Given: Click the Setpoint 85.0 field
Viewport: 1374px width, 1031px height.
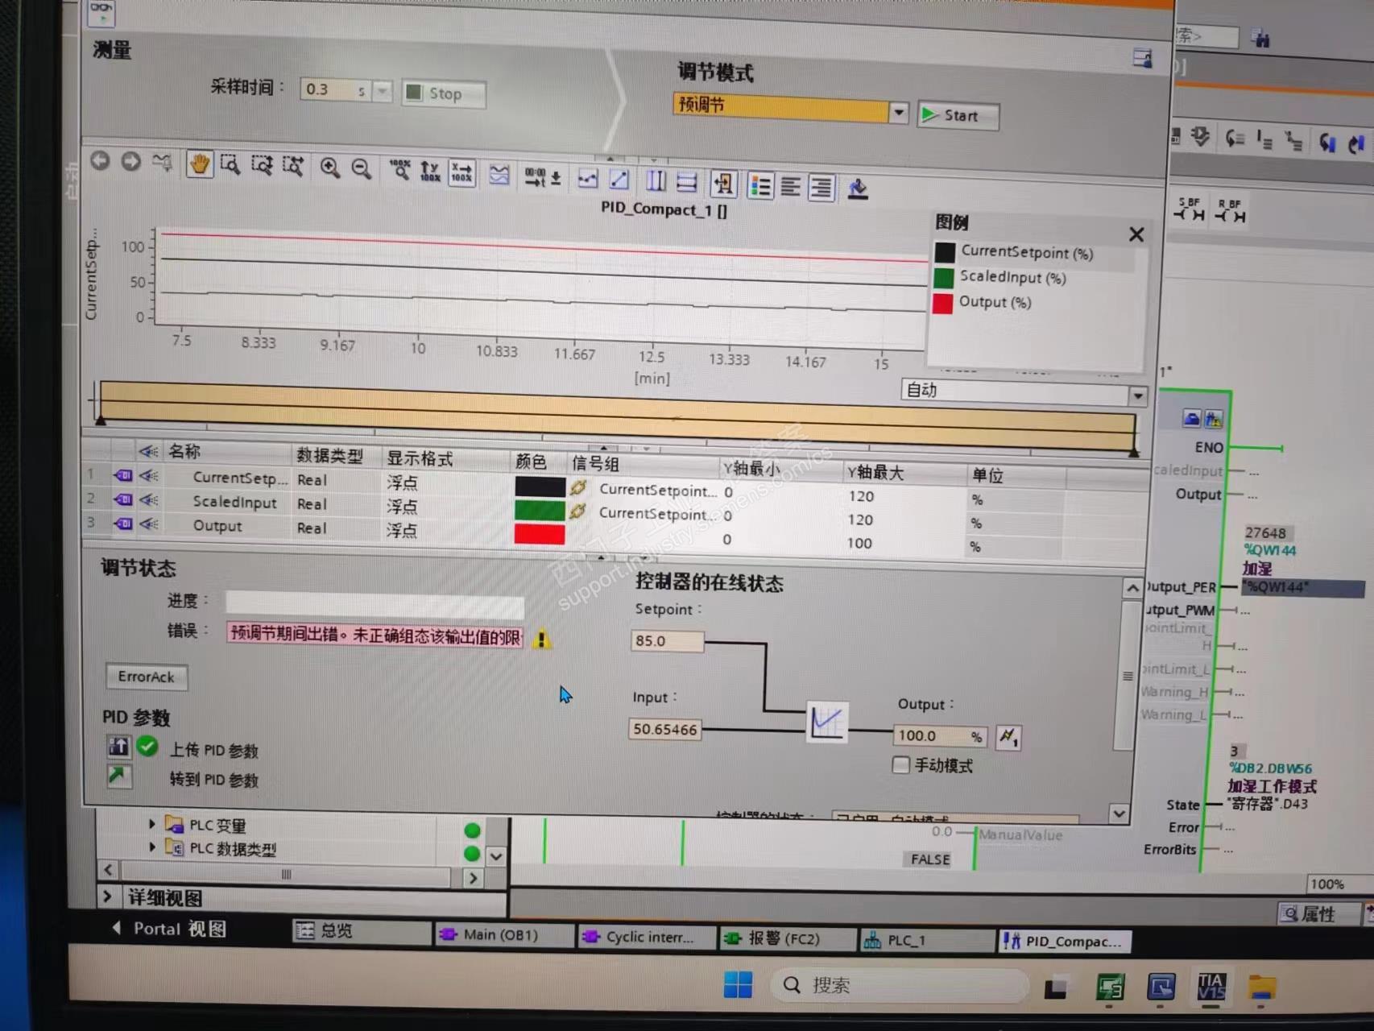Looking at the screenshot, I should pyautogui.click(x=667, y=640).
